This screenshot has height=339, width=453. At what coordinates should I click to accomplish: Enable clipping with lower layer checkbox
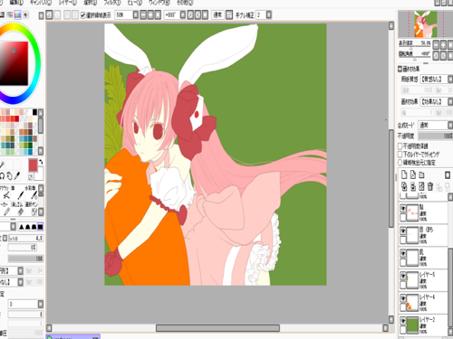pos(400,155)
